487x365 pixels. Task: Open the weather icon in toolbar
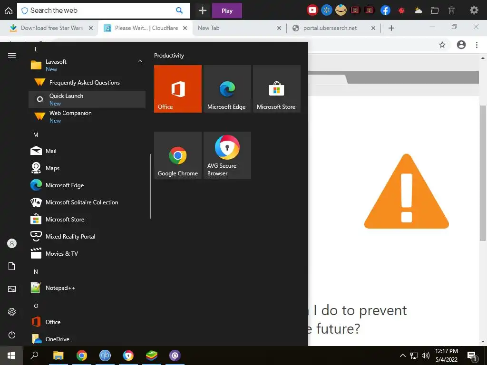418,10
